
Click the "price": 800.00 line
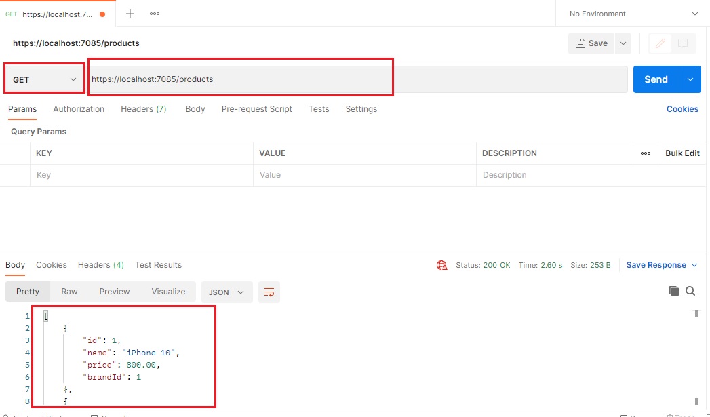121,365
